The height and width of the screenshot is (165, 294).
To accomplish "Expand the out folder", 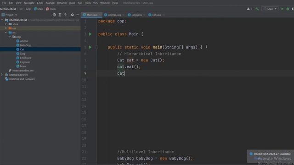I will pos(6,28).
